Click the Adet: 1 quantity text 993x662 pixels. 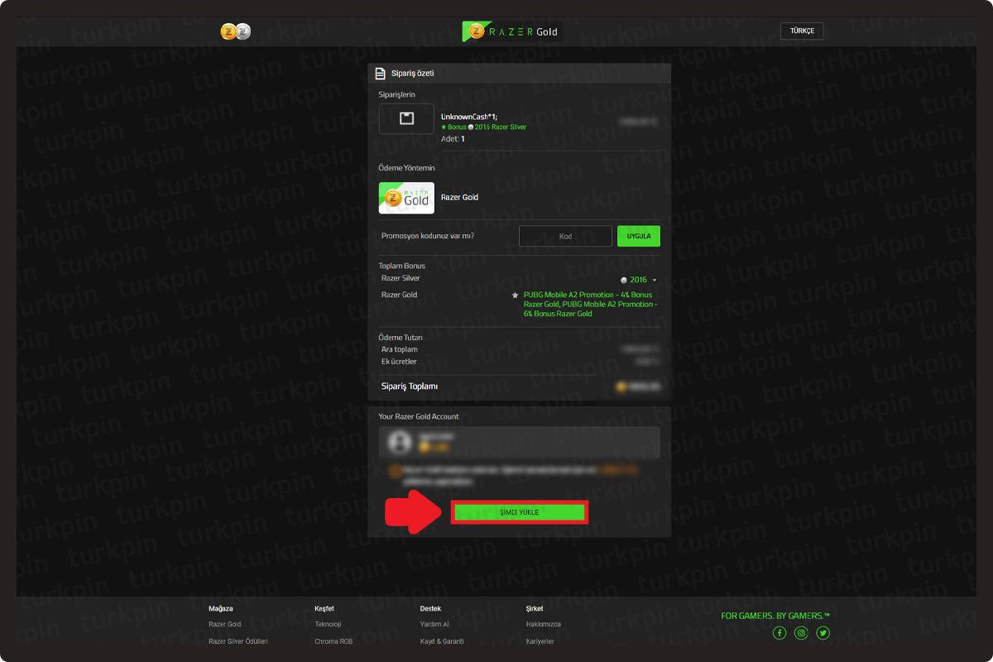click(453, 139)
